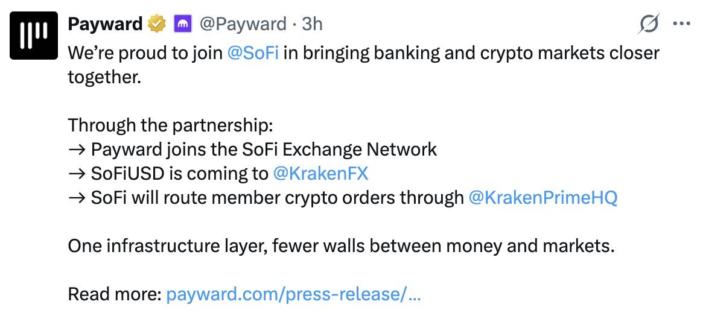
Task: Click the Payward display name
Action: (x=106, y=24)
